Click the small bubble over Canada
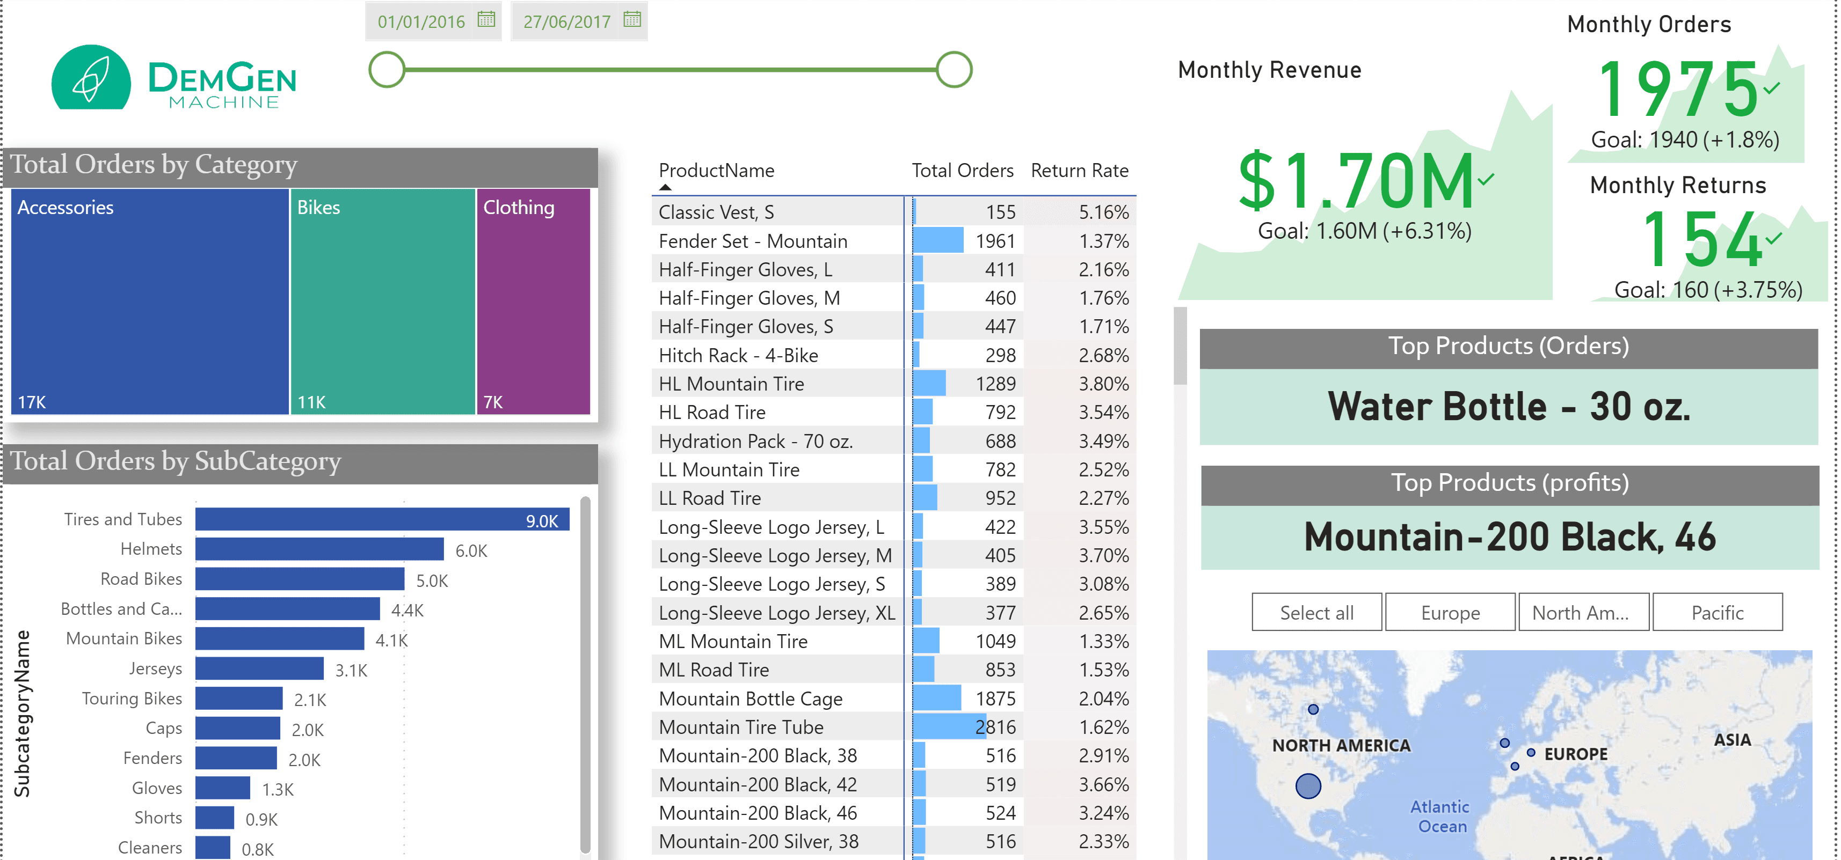Viewport: 1841px width, 860px height. 1313,709
